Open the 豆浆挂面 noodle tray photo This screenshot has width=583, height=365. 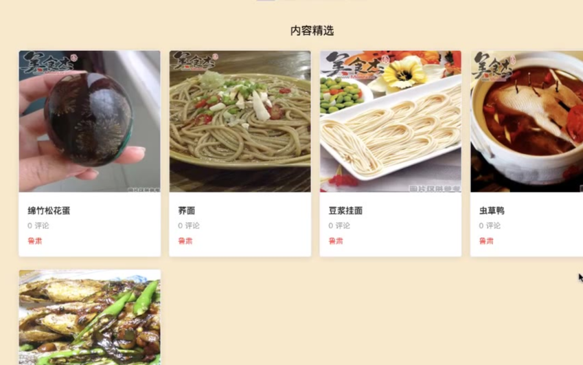pyautogui.click(x=391, y=121)
